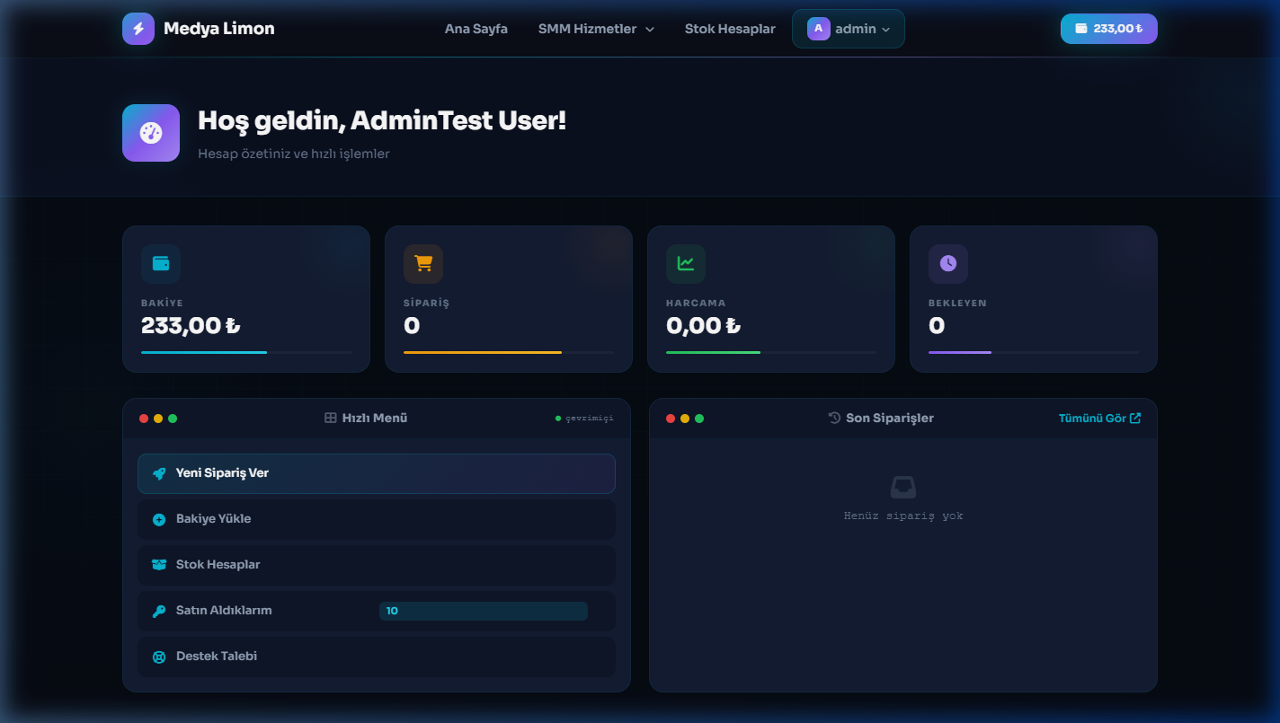Click the Medya Limon lightning logo icon
Viewport: 1280px width, 723px height.
coord(138,29)
